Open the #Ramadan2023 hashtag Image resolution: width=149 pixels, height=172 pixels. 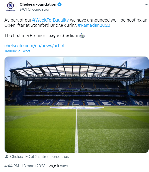(x=94, y=25)
